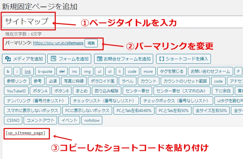
Task: Apply italic with the i quicktag
Action: [x=17, y=71]
